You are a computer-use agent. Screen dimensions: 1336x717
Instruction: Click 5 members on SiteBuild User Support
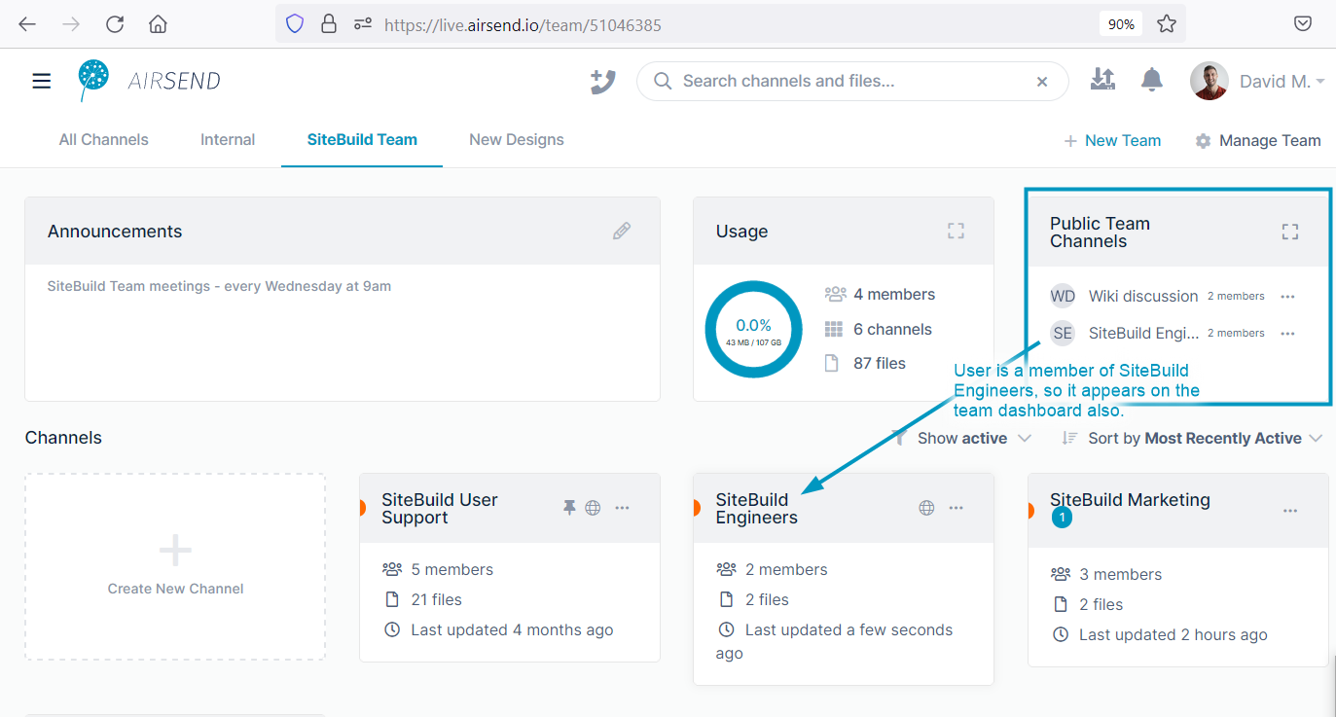coord(439,569)
